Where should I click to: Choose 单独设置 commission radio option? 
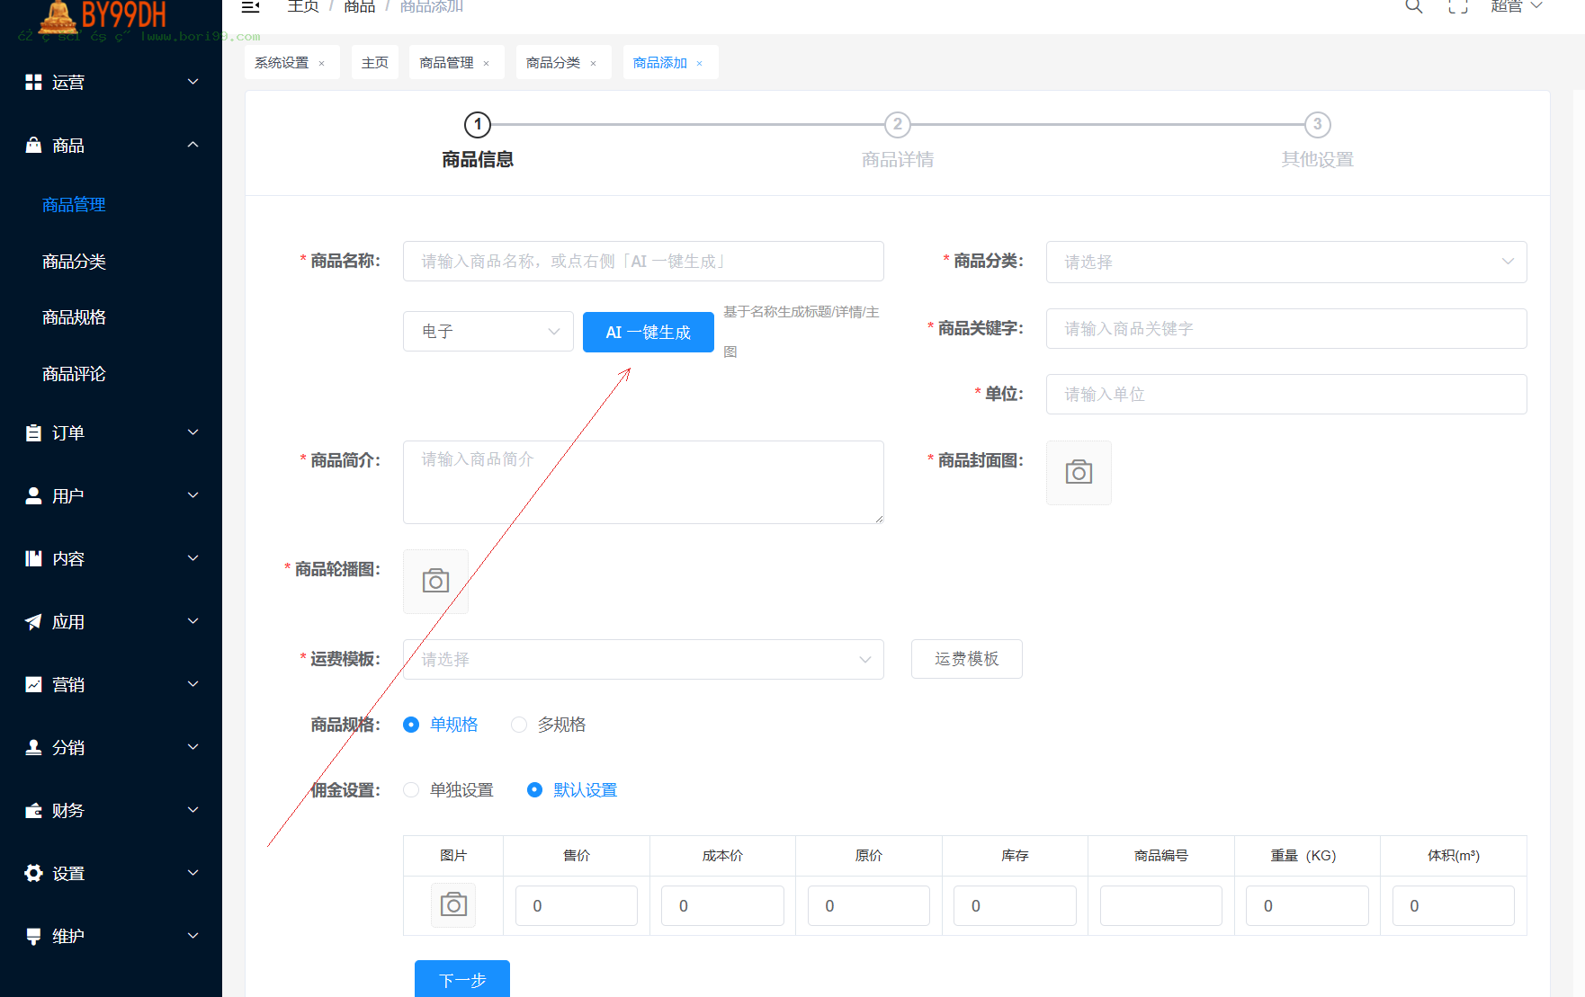pos(411,789)
